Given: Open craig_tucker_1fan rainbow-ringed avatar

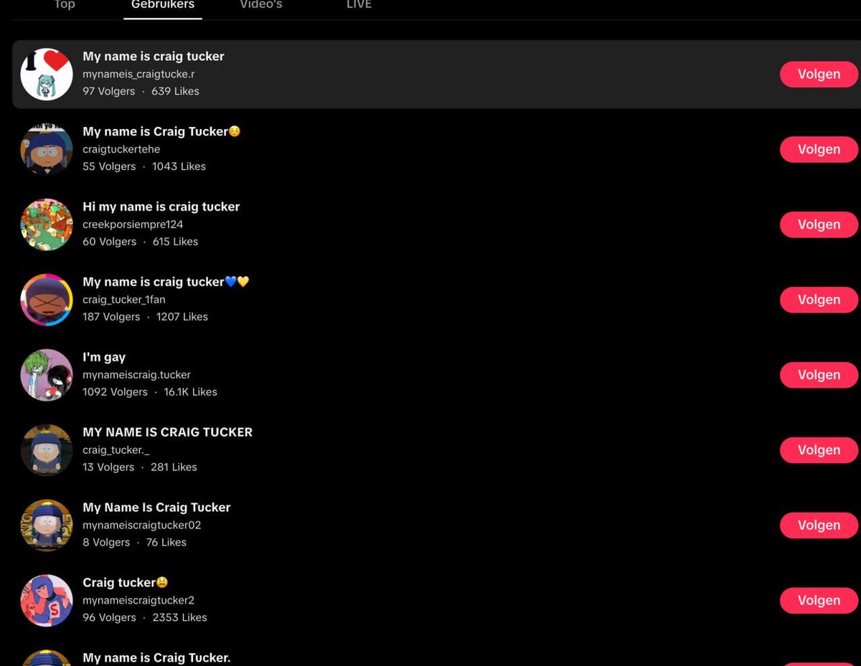Looking at the screenshot, I should (x=47, y=300).
